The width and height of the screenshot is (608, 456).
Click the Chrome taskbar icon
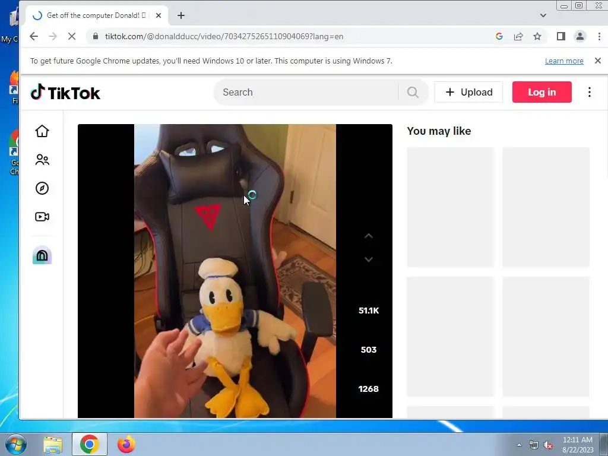pos(90,444)
